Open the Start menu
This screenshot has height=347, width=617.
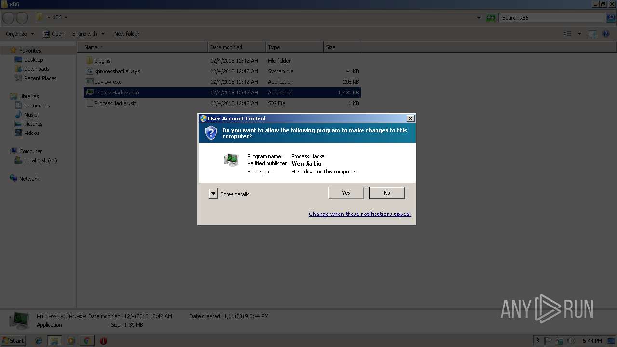pyautogui.click(x=13, y=341)
